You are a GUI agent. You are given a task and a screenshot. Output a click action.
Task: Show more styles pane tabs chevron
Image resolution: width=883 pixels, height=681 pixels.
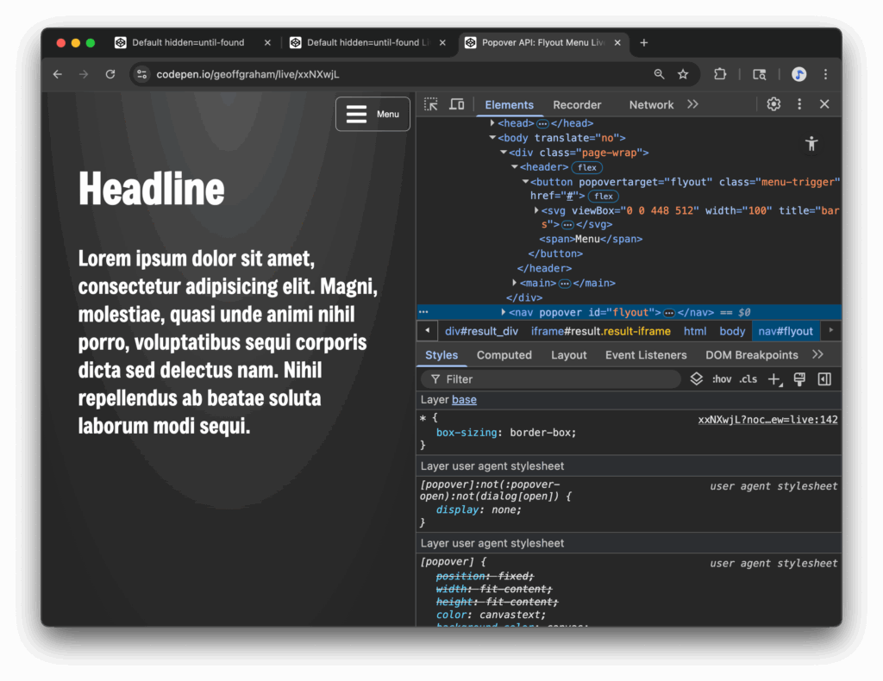[x=817, y=354]
